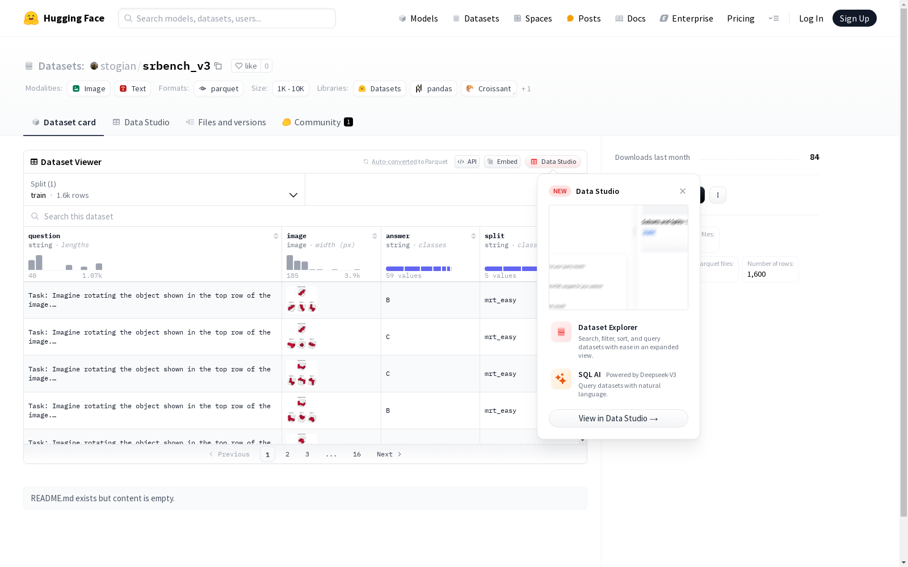Select the Croissant library tag
This screenshot has width=908, height=567.
[489, 88]
